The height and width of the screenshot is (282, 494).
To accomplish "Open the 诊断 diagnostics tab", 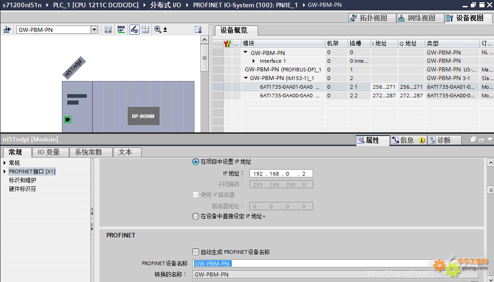I will [x=444, y=140].
